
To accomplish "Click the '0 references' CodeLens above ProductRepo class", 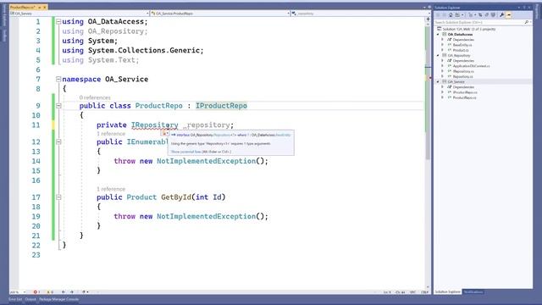I will click(95, 97).
